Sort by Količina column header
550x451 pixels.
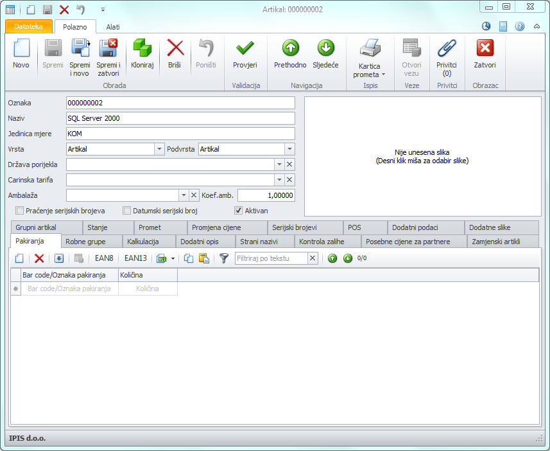pos(148,275)
